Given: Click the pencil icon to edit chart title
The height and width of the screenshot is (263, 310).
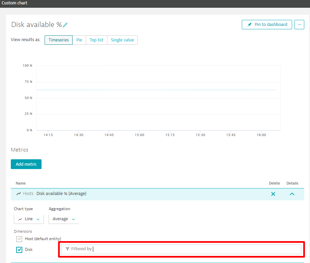Looking at the screenshot, I should tap(65, 25).
